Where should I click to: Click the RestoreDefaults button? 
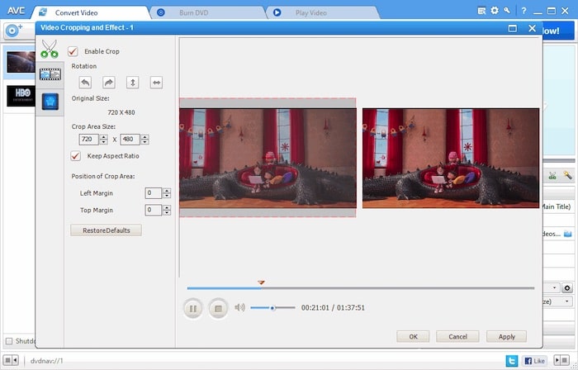pyautogui.click(x=106, y=230)
